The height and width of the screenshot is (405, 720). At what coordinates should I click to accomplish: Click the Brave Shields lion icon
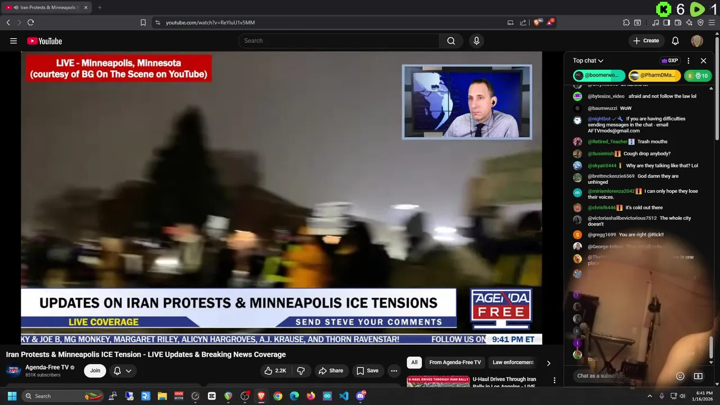pos(537,22)
